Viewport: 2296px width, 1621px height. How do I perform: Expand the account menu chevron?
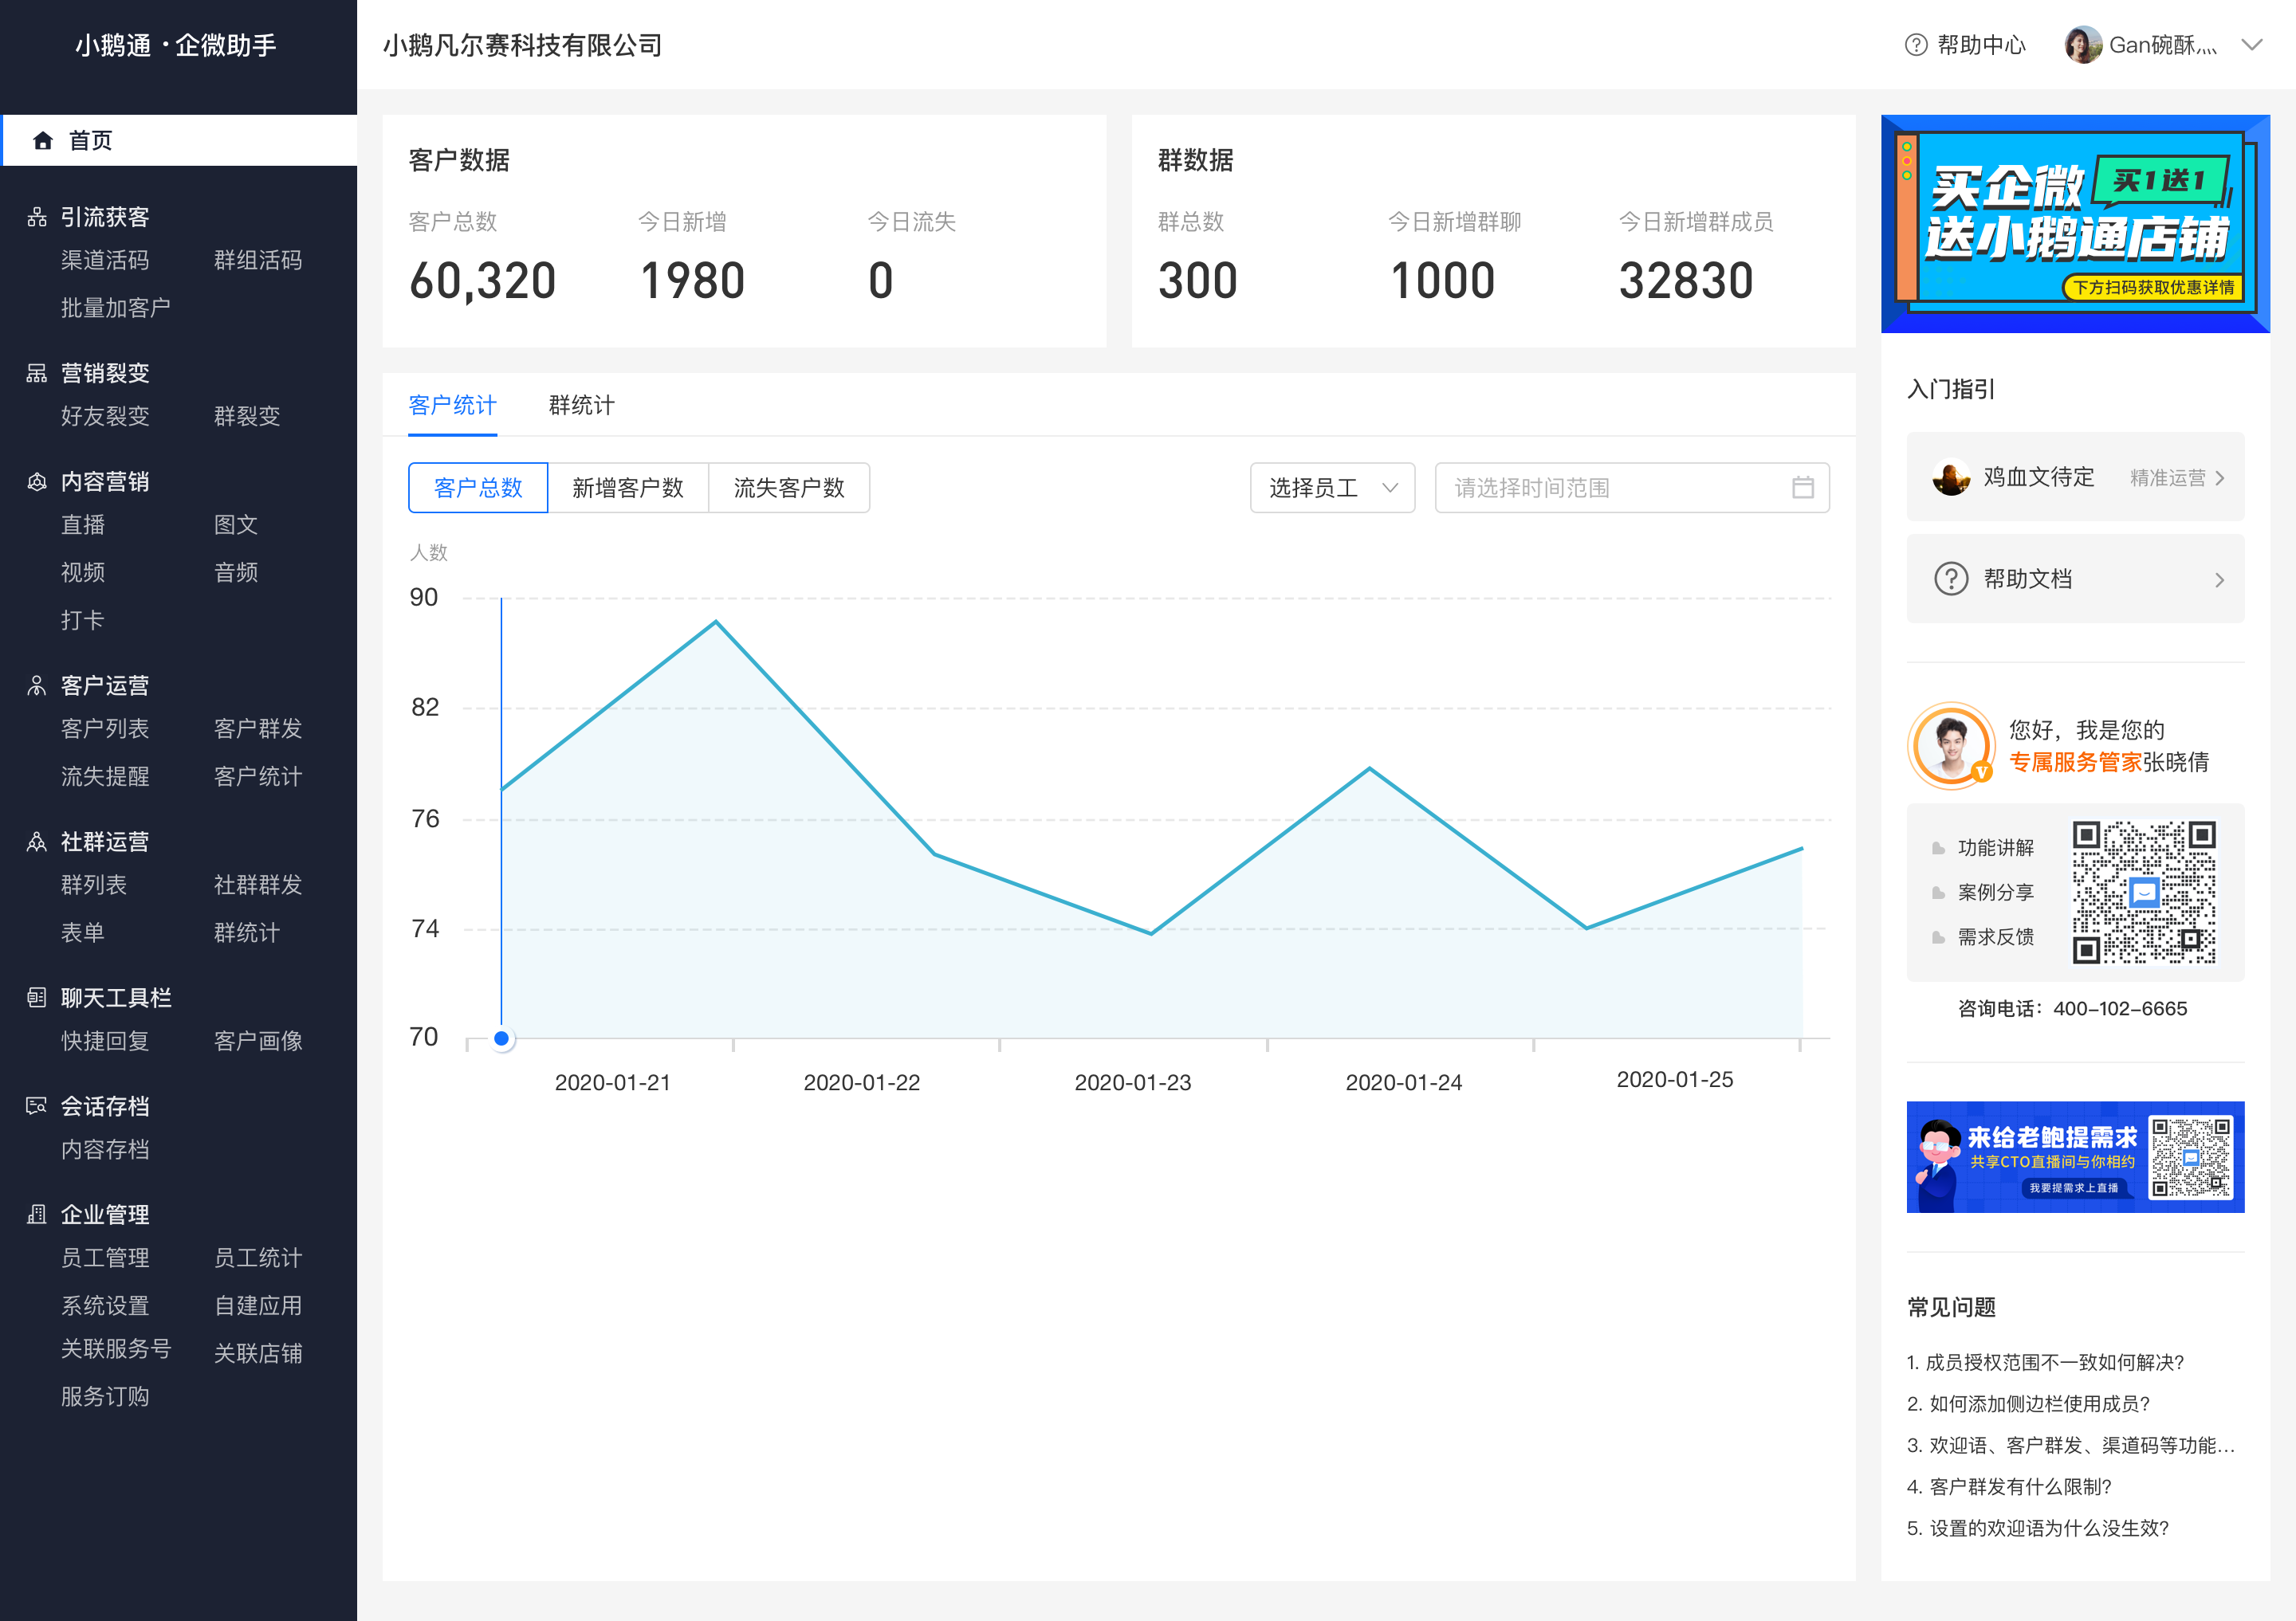click(2251, 45)
